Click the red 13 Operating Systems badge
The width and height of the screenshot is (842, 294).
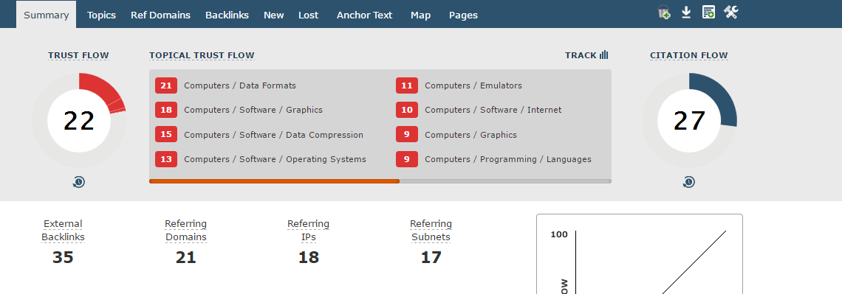point(166,159)
